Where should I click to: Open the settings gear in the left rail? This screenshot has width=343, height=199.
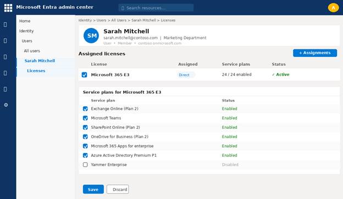pos(6,105)
